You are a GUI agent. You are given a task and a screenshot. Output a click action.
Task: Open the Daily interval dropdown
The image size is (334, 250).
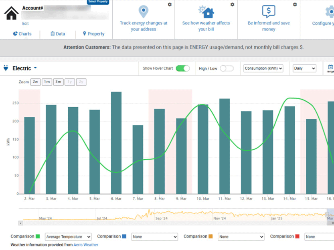coord(304,68)
